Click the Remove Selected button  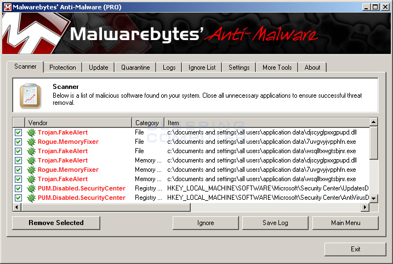(x=56, y=223)
